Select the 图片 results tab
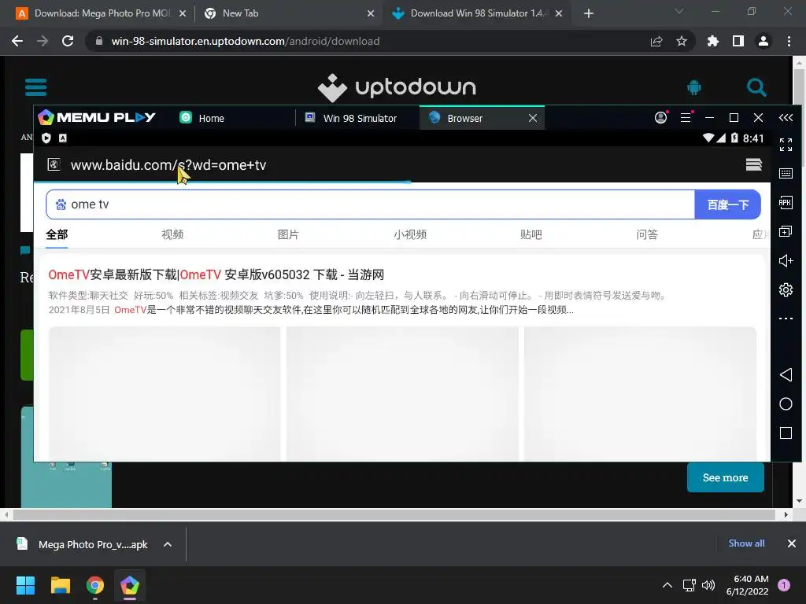Screen dimensions: 806x604 pos(288,234)
